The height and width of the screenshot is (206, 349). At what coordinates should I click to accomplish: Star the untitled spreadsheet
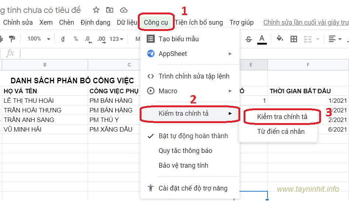pos(96,10)
